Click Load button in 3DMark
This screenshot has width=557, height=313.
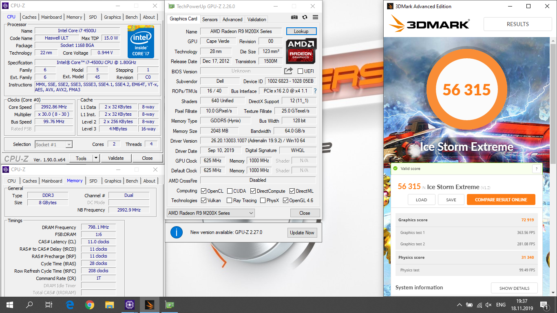(x=421, y=200)
